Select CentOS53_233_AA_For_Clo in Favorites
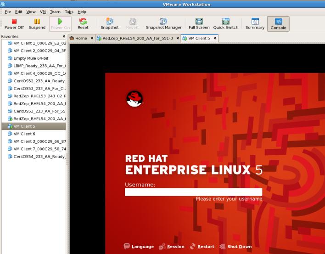The image size is (325, 254). (34, 89)
